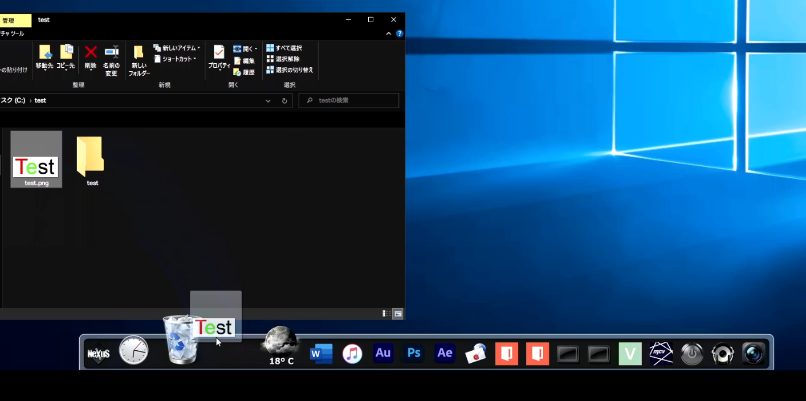The height and width of the screenshot is (401, 806).
Task: Click the Nexus logo in the dock
Action: (x=98, y=354)
